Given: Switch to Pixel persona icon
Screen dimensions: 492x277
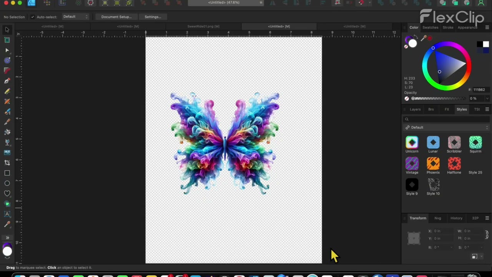Looking at the screenshot, I should (x=47, y=3).
